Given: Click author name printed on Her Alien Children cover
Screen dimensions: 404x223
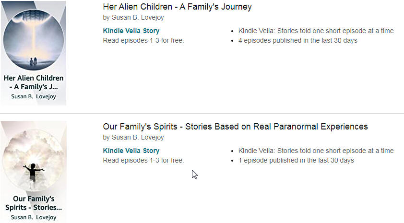Looking at the screenshot, I should (34, 96).
